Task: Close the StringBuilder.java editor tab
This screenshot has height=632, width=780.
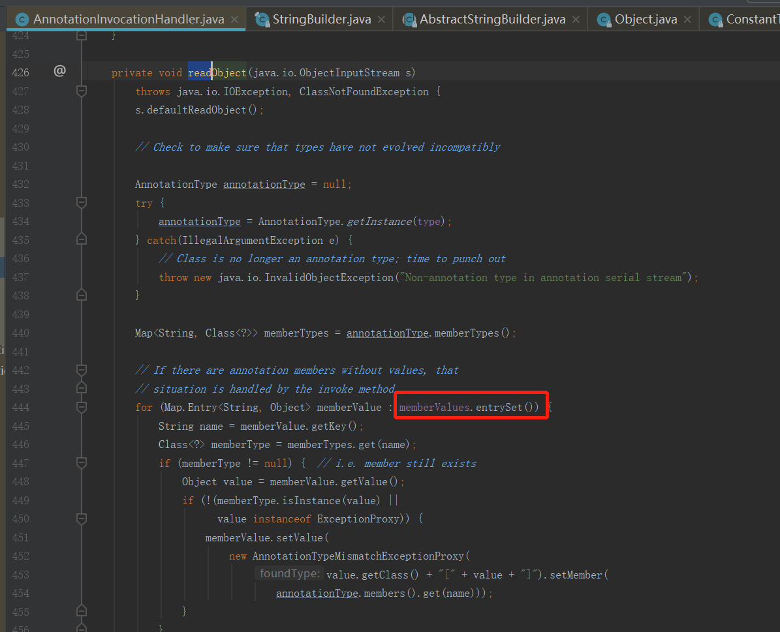Action: [x=381, y=20]
